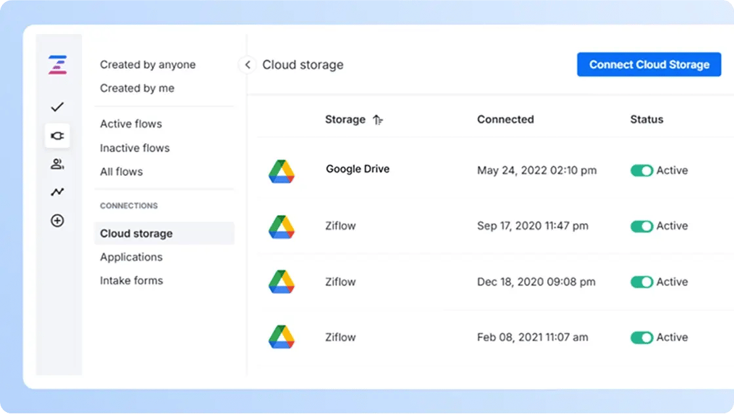Disable the Active toggle for Google Drive
This screenshot has height=414, width=734.
click(642, 170)
